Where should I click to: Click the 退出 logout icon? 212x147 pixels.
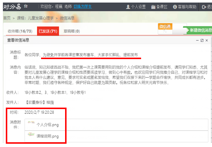pos(204,7)
